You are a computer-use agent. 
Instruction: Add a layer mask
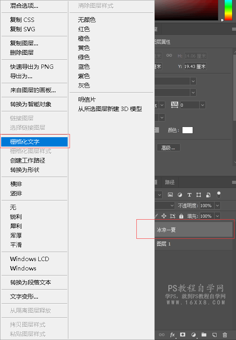183,335
